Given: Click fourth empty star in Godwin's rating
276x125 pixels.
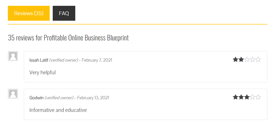Looking at the screenshot, I should 253,97.
